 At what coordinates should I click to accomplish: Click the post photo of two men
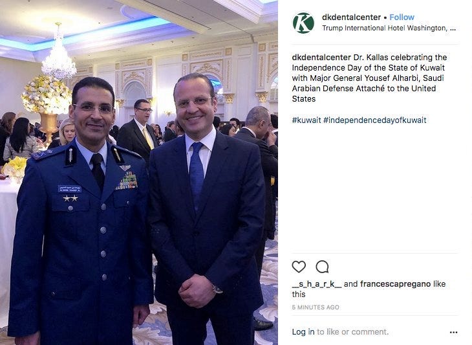(x=139, y=172)
